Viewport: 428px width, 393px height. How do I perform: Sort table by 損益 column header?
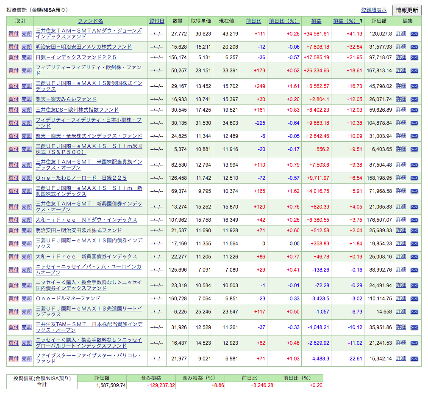click(x=317, y=21)
